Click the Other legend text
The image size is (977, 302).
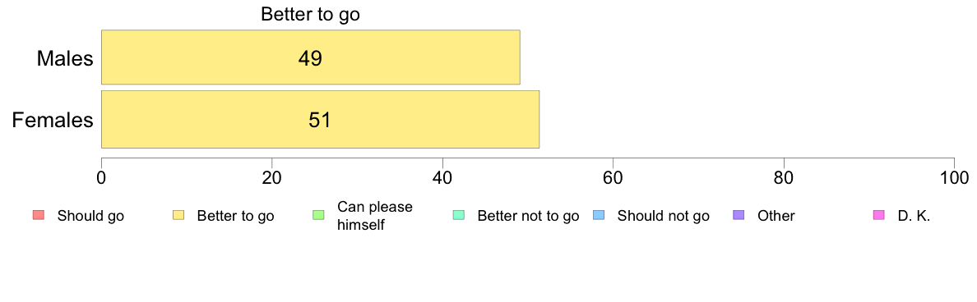tap(776, 217)
